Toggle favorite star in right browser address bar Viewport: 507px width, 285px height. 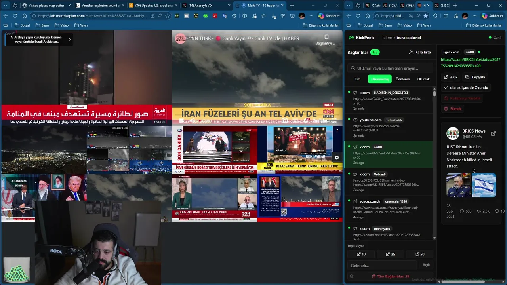(x=425, y=16)
